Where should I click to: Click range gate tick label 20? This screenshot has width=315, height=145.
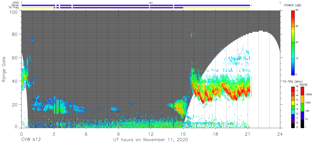coord(15,105)
